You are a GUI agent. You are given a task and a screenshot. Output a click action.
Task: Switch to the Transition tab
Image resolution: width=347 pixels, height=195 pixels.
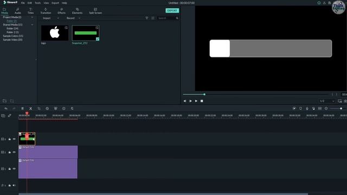tap(46, 11)
